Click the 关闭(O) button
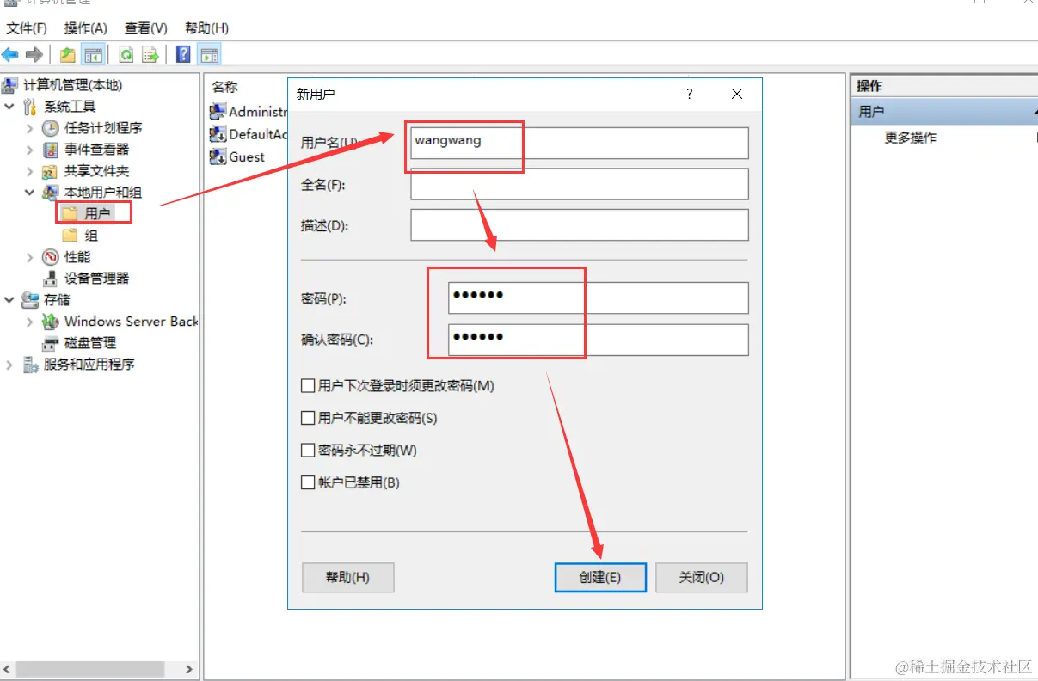Viewport: 1038px width, 681px height. pyautogui.click(x=702, y=577)
